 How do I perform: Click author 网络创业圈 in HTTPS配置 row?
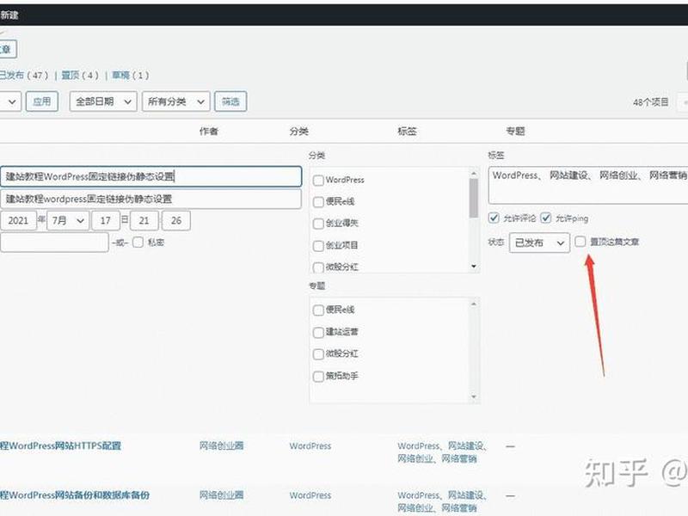point(221,445)
